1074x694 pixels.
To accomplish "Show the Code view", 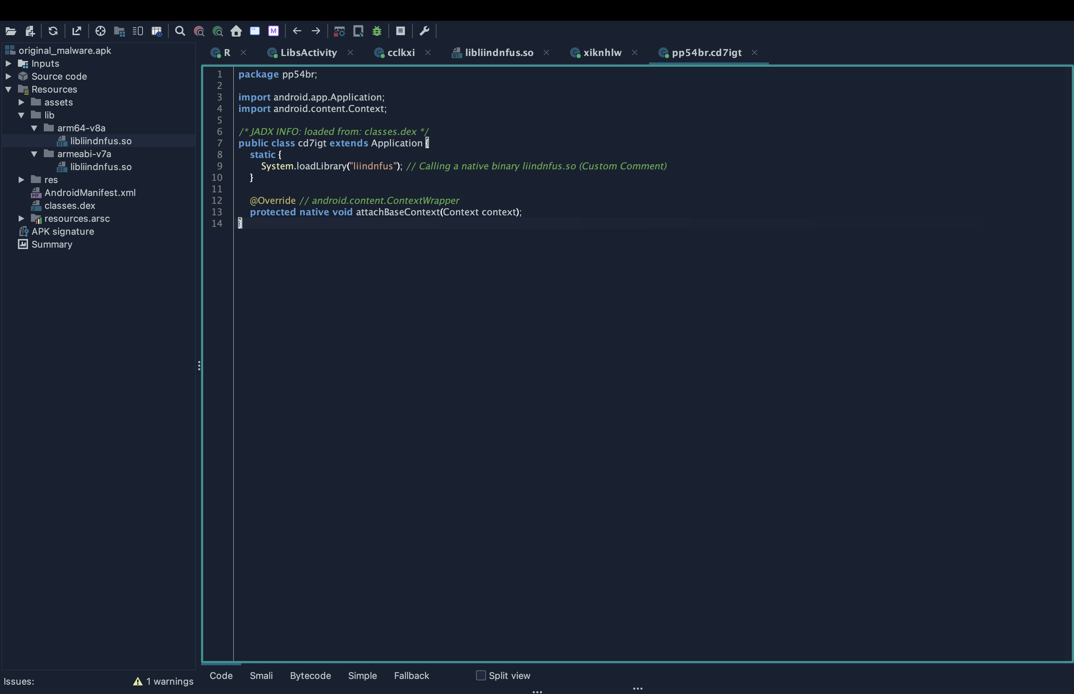I will 221,676.
